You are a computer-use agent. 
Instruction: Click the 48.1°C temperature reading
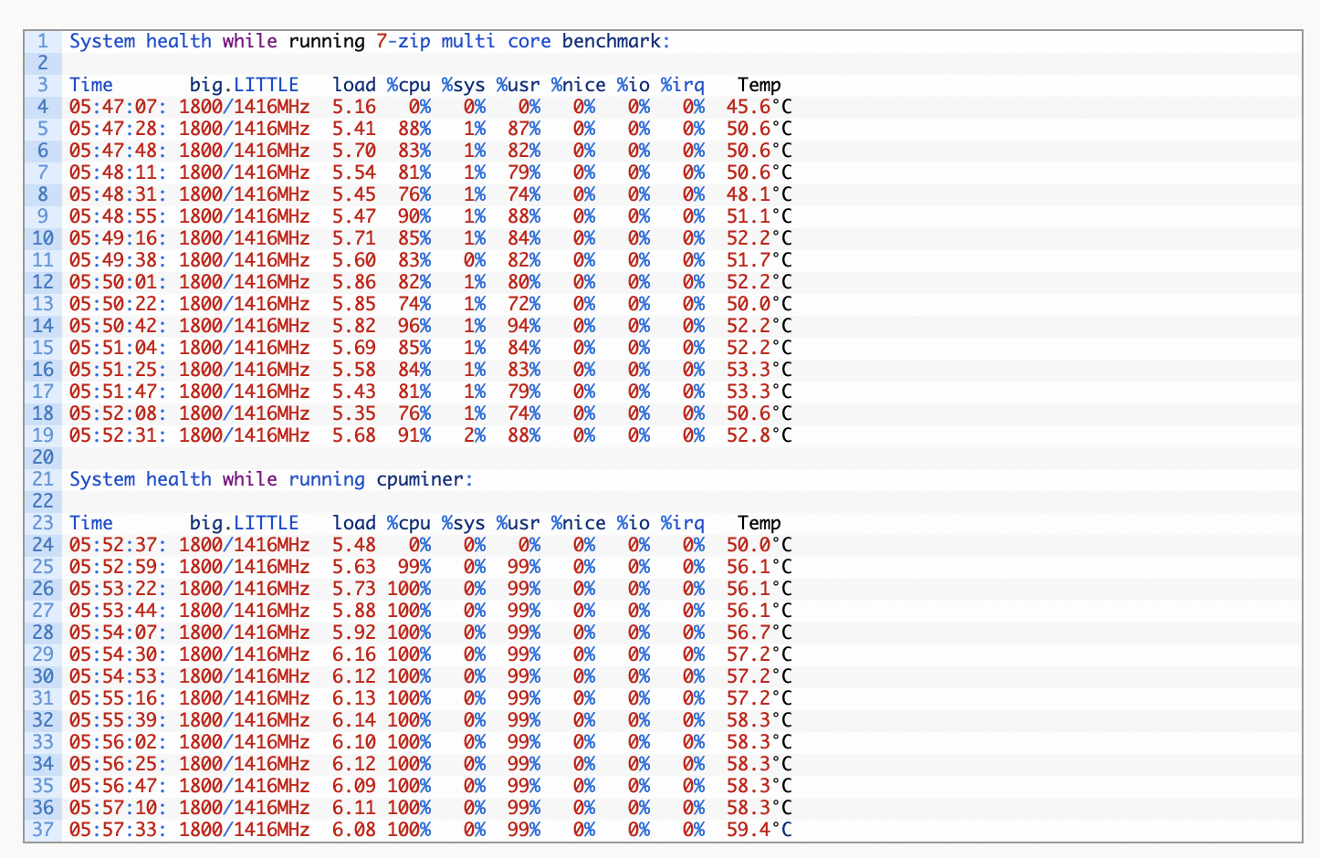coord(759,194)
